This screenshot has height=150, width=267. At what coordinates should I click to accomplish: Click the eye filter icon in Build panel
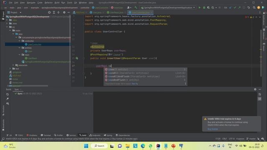pyautogui.click(x=8, y=104)
